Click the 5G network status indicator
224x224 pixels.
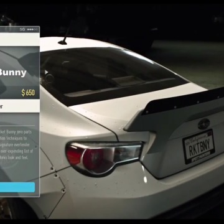click(22, 29)
